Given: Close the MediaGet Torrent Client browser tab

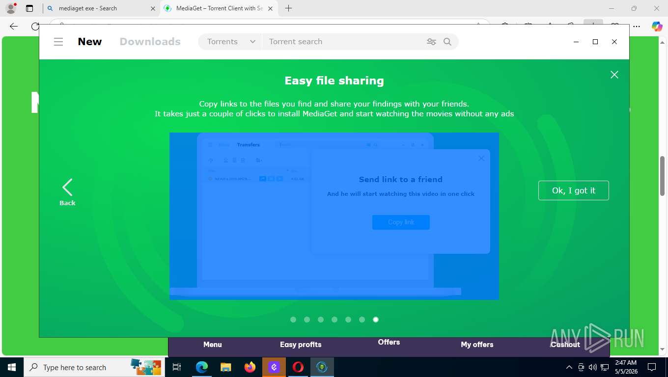Looking at the screenshot, I should [x=271, y=8].
